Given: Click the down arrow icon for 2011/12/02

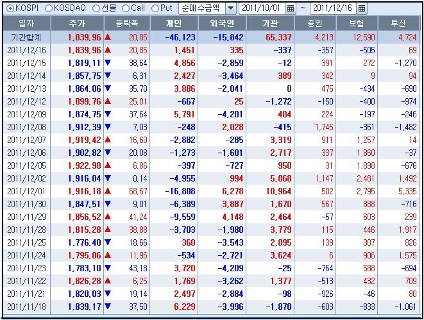Looking at the screenshot, I should click(108, 178).
